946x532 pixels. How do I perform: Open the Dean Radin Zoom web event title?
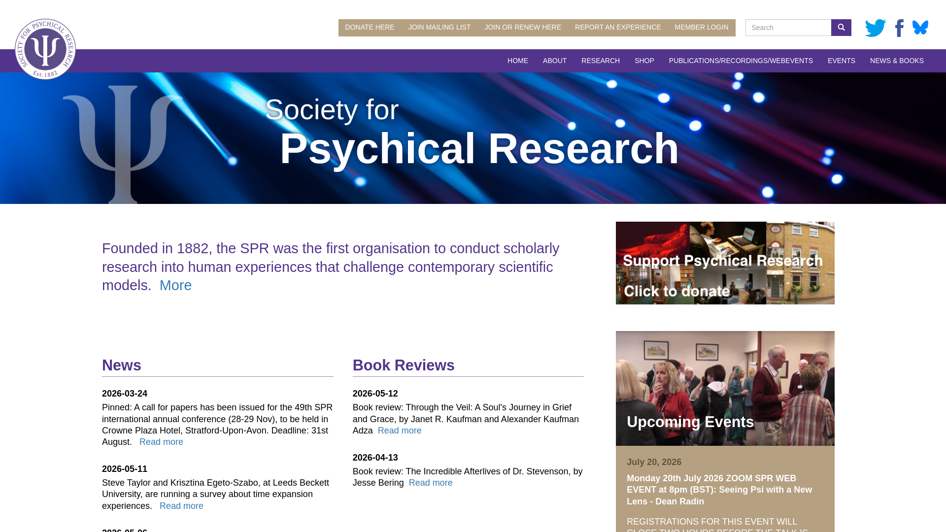point(719,490)
